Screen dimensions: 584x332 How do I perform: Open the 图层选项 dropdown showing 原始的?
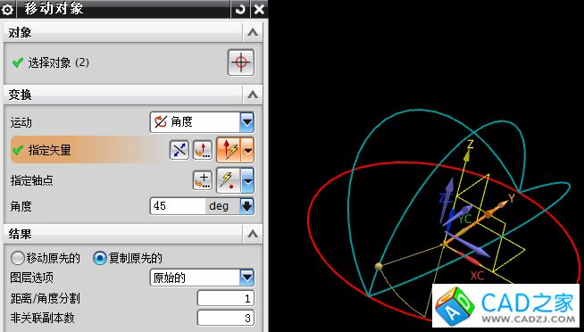point(202,278)
